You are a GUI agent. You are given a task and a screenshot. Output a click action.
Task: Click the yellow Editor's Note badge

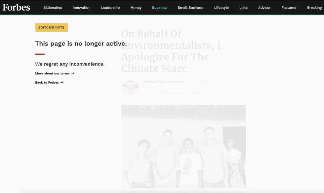coord(51,27)
